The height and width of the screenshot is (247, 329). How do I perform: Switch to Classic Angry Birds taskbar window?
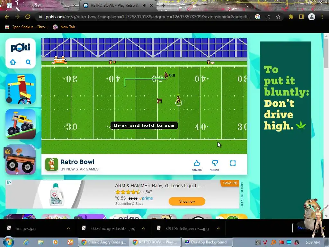(x=104, y=242)
